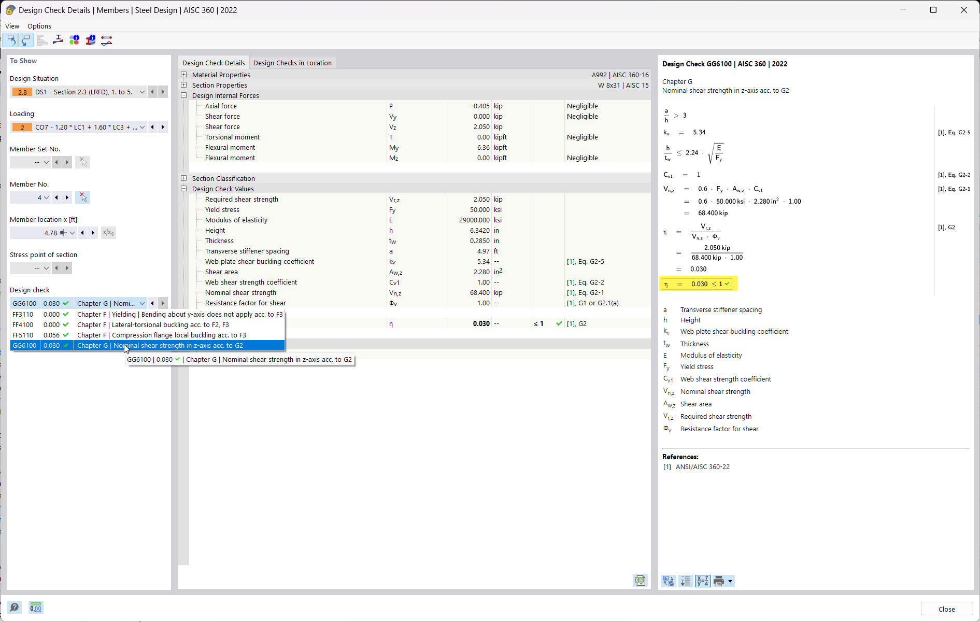This screenshot has height=622, width=980.
Task: Export the table to Excel
Action: 640,581
